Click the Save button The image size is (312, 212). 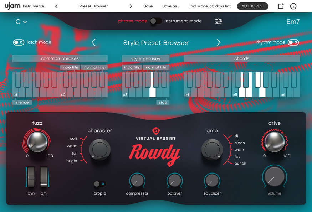point(148,6)
